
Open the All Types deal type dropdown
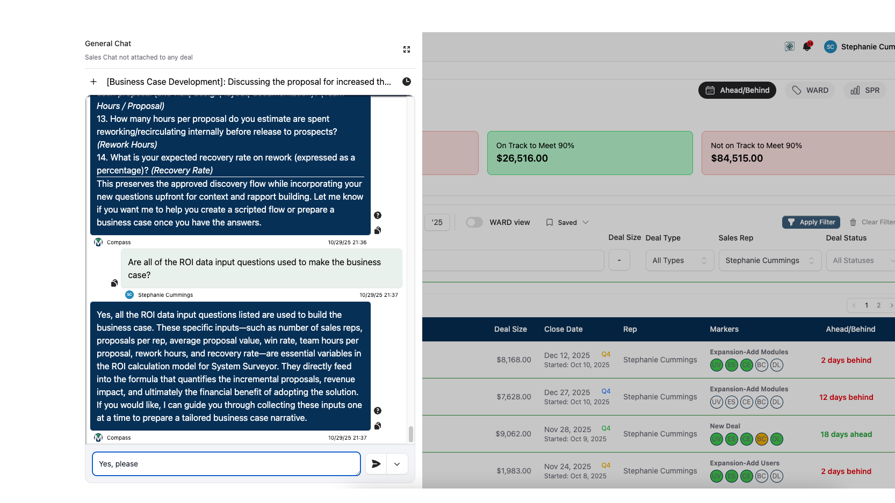(x=679, y=260)
